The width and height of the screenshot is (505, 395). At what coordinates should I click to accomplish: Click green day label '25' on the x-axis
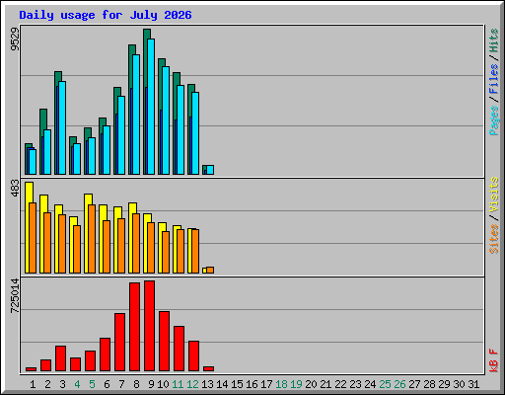[385, 384]
